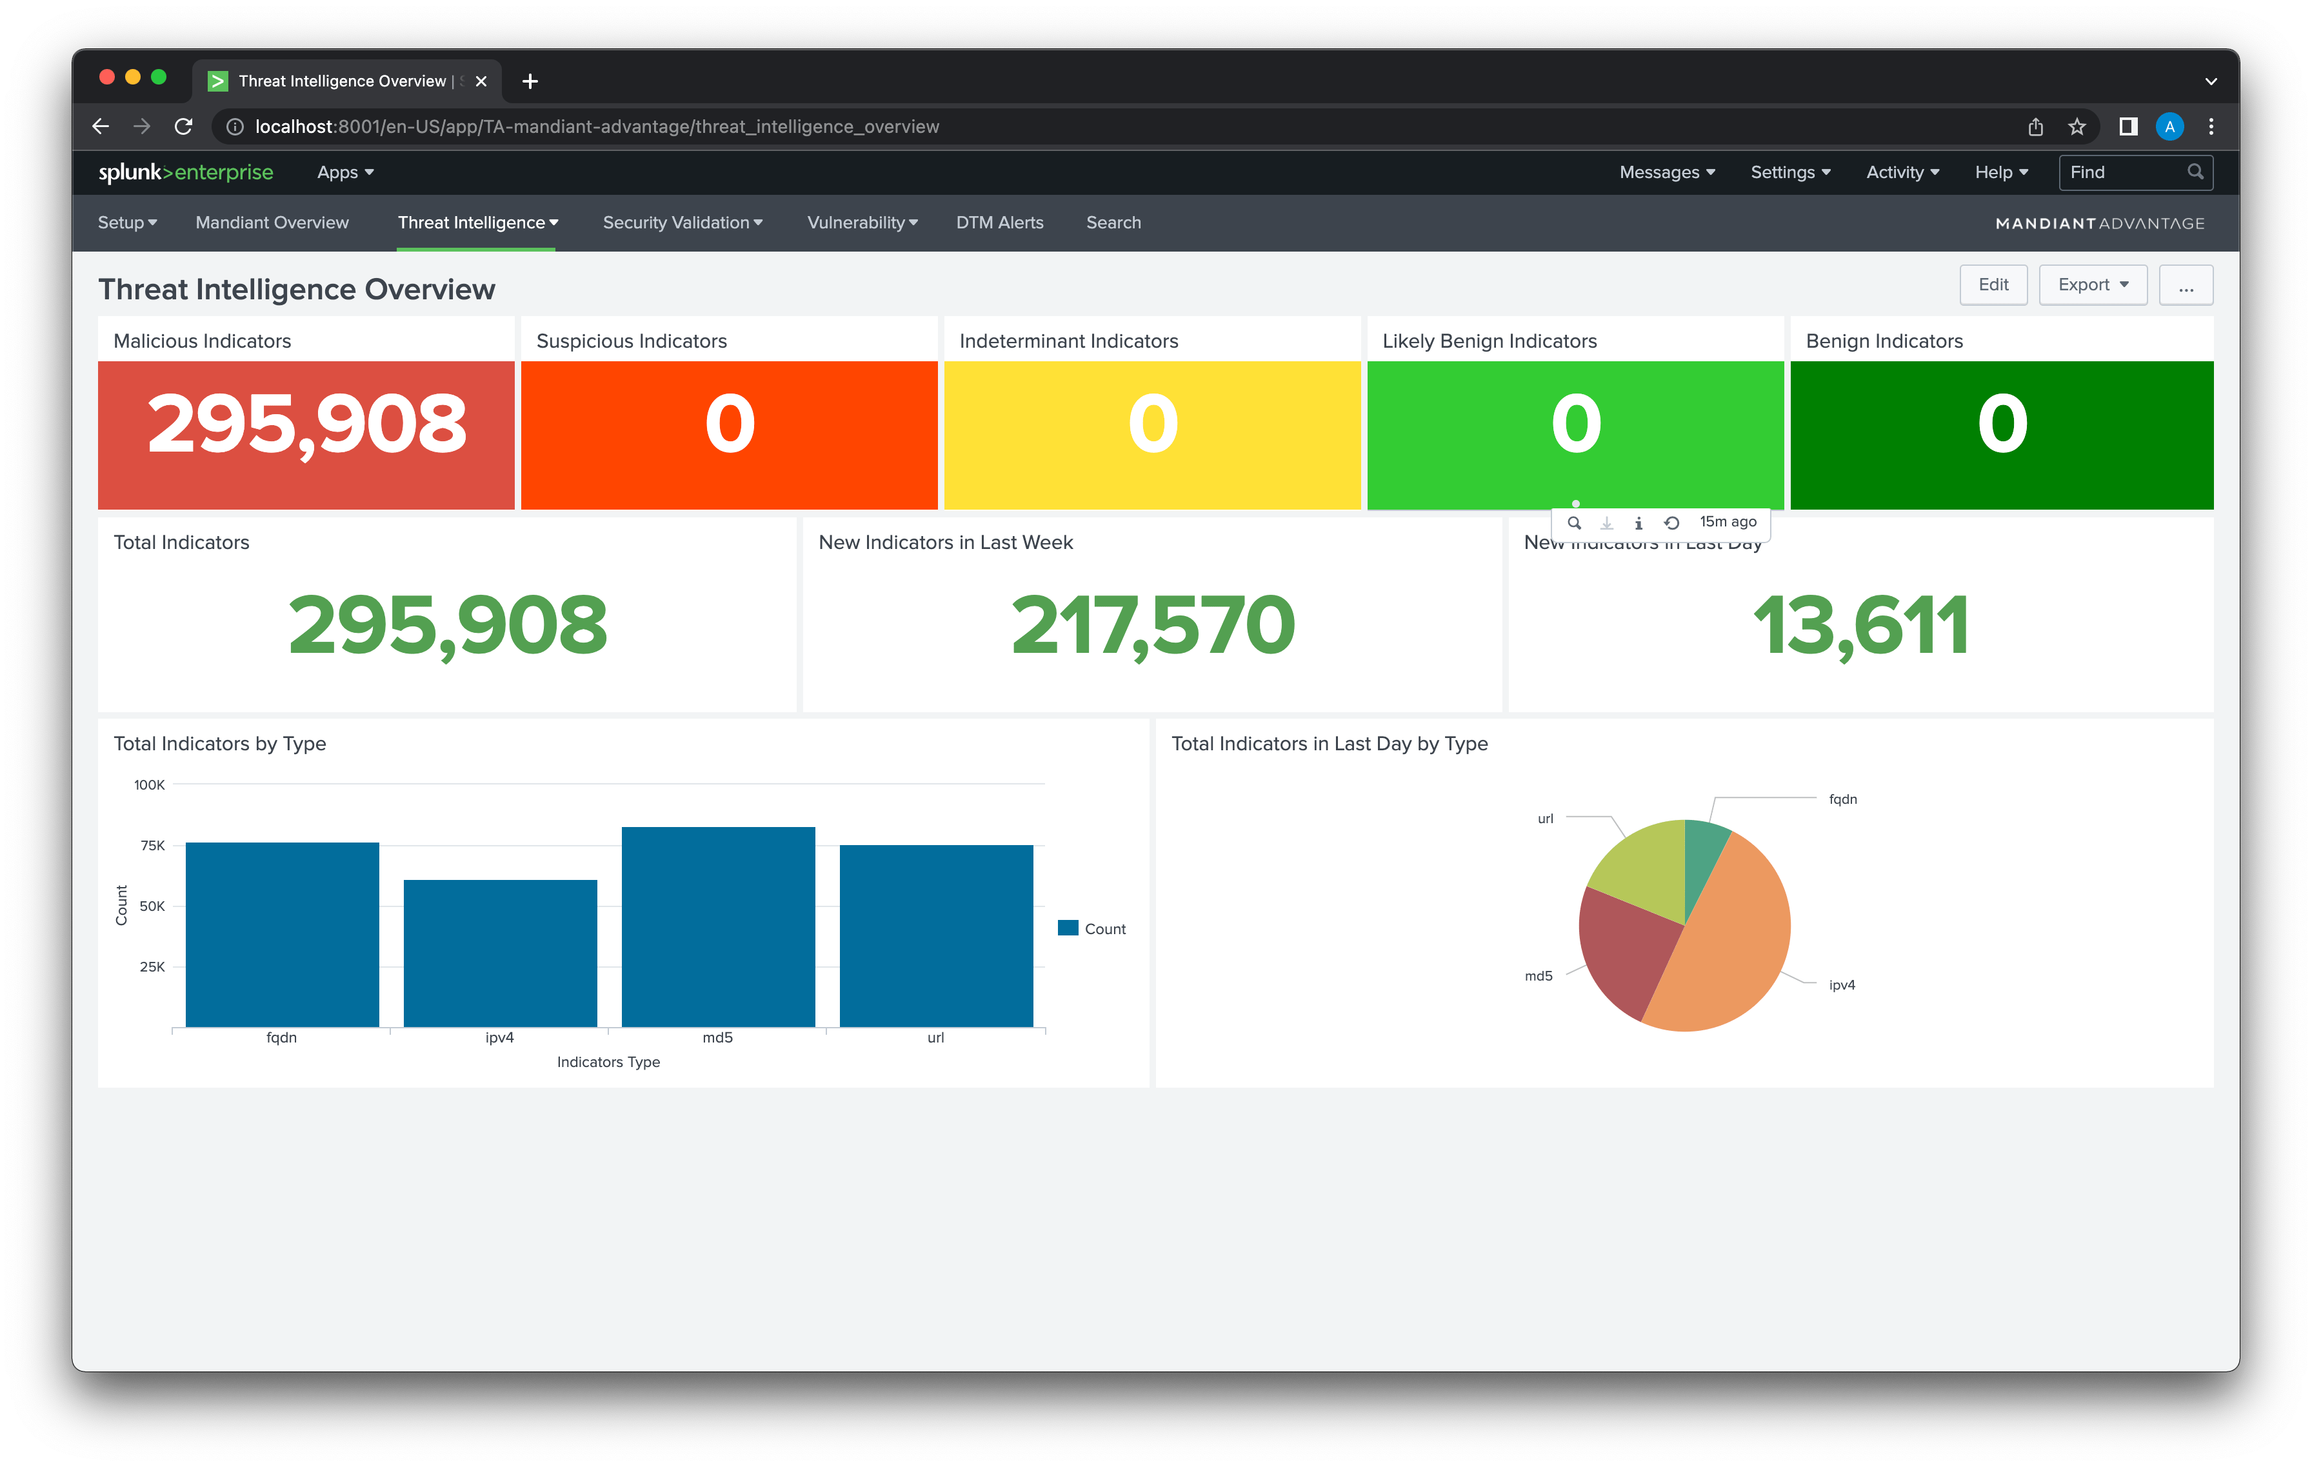The height and width of the screenshot is (1467, 2312).
Task: Open the DTM Alerts menu item
Action: 999,223
